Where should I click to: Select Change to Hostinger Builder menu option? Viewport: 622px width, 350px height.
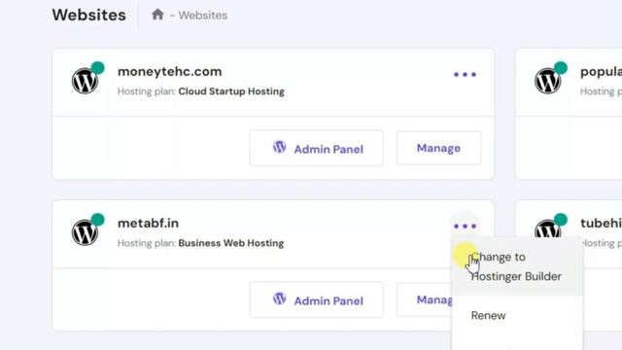coord(517,266)
